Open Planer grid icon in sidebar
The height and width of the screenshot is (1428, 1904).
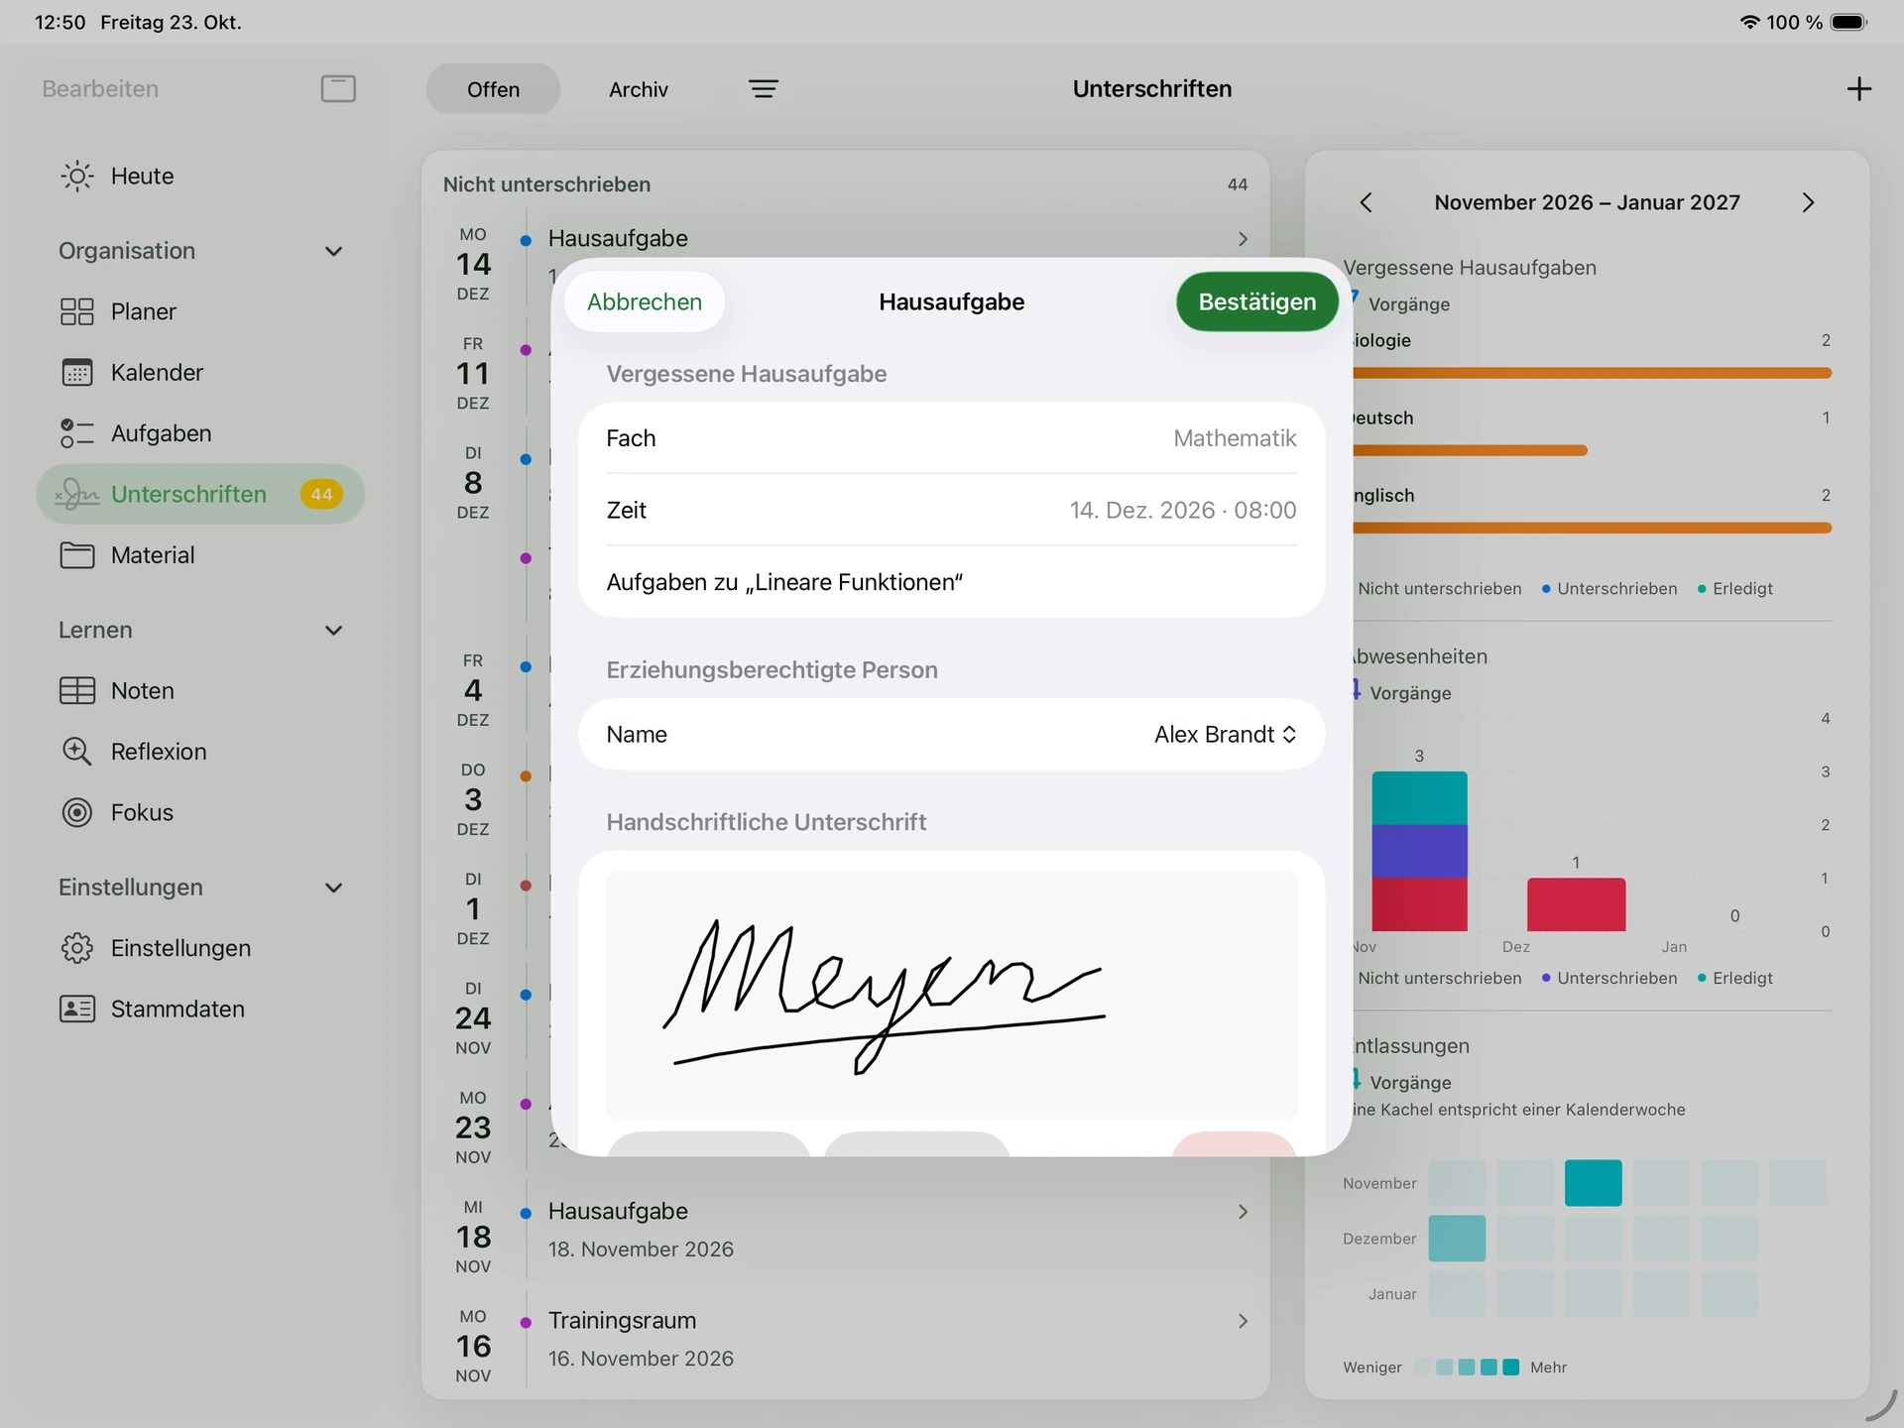77,312
